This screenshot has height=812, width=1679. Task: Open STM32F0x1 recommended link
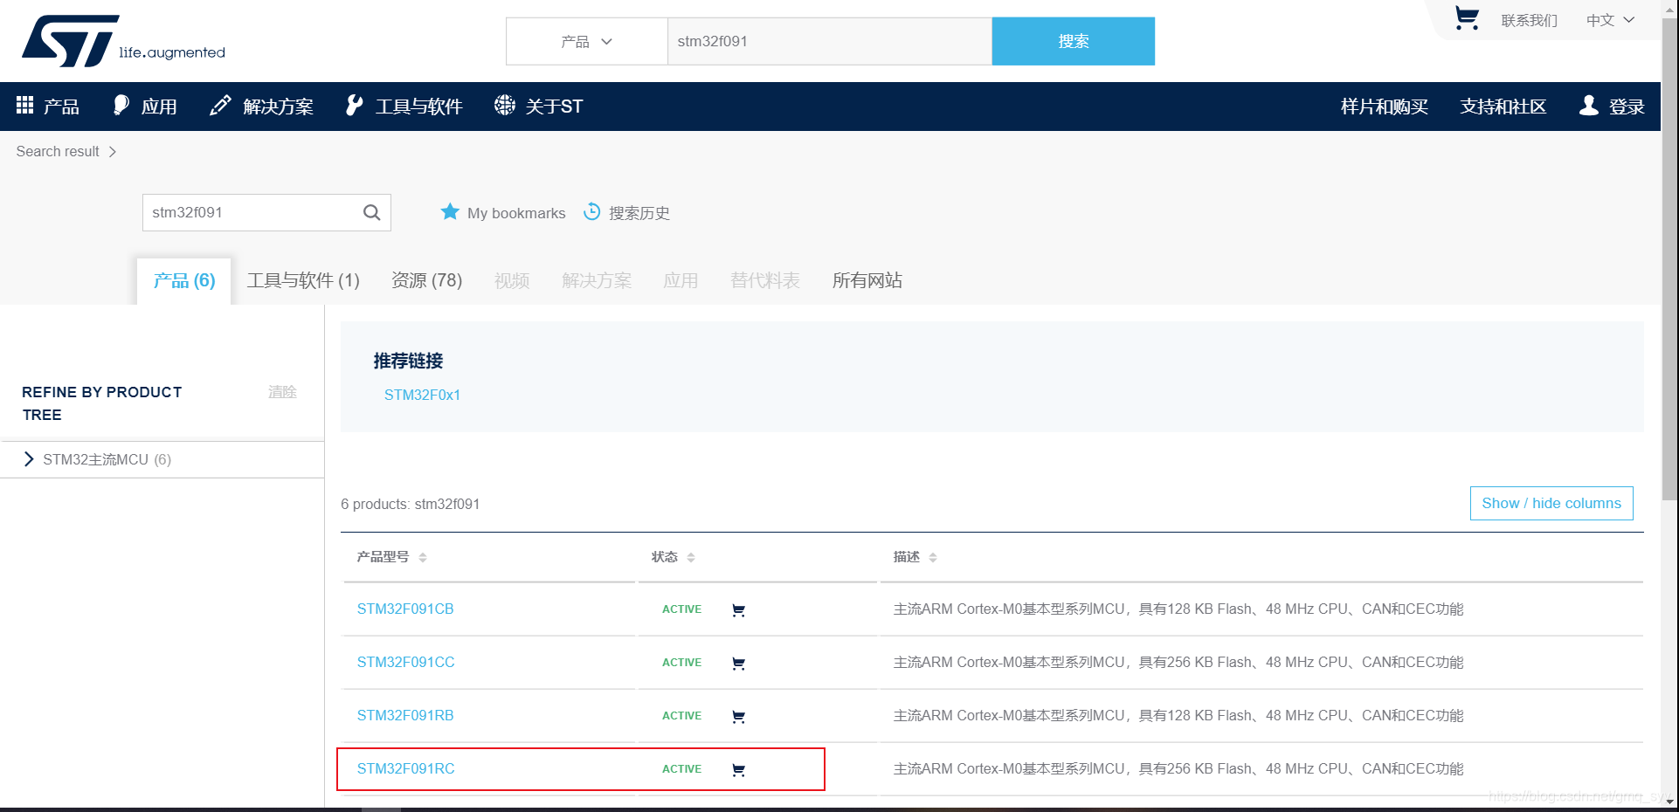point(422,395)
